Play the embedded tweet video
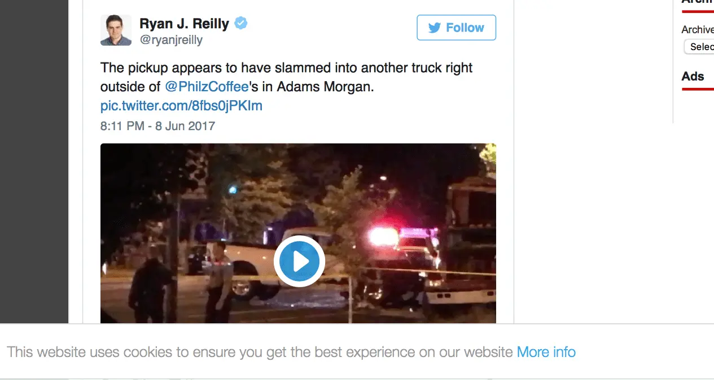 pyautogui.click(x=299, y=261)
